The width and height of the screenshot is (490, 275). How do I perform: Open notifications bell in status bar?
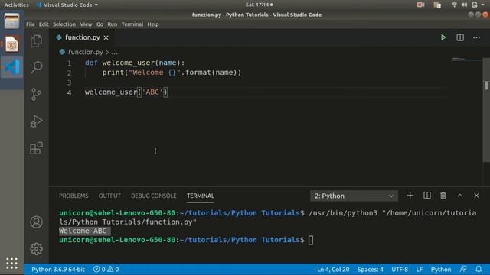click(x=479, y=270)
